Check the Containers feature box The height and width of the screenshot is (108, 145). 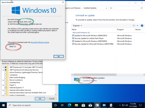[6, 75]
